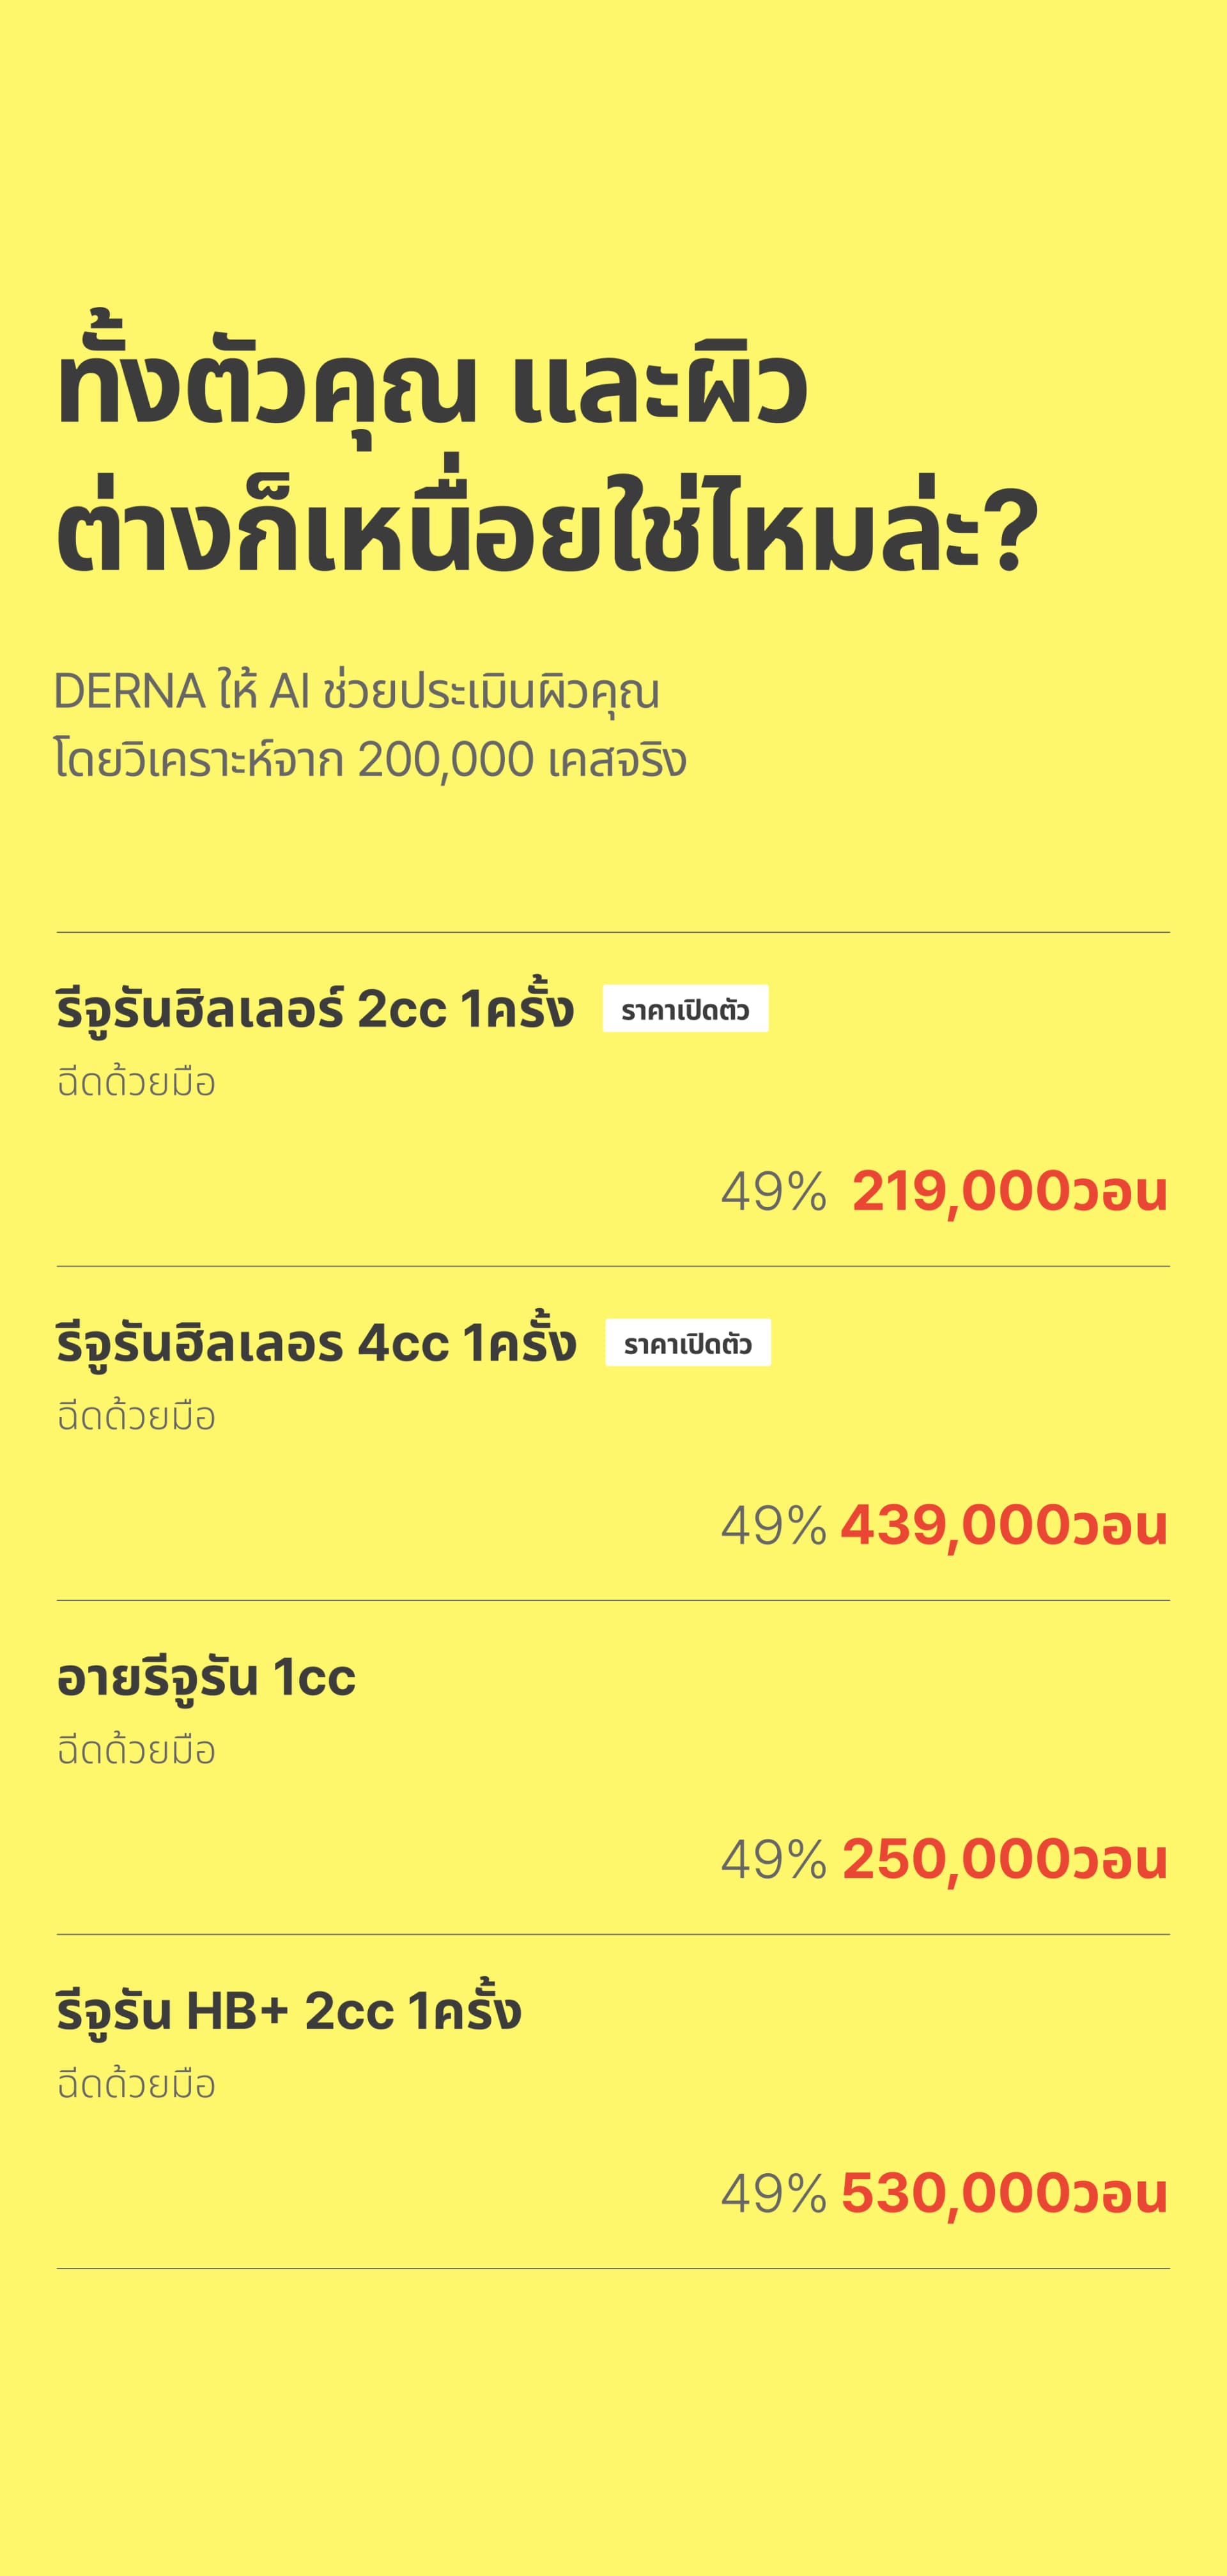This screenshot has height=2576, width=1227.
Task: Open the รีจูรัน HB+ 2cc 1ครั้ง product
Action: coord(289,2011)
